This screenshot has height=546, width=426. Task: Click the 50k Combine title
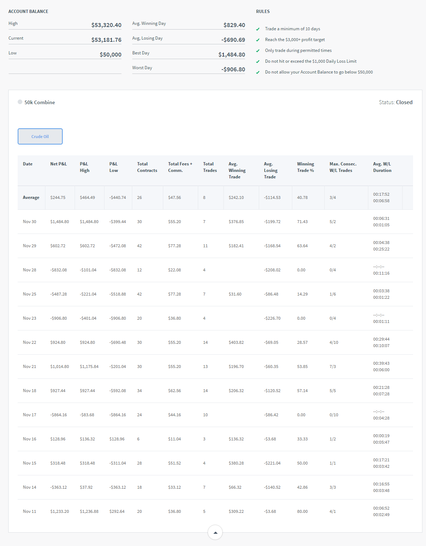coord(40,102)
